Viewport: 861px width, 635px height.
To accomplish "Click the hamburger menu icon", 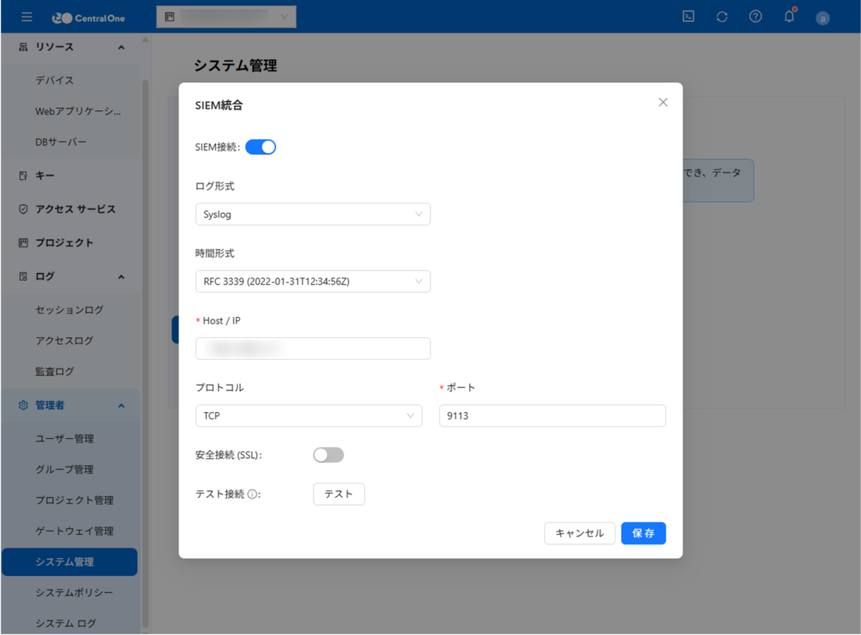I will [x=27, y=17].
